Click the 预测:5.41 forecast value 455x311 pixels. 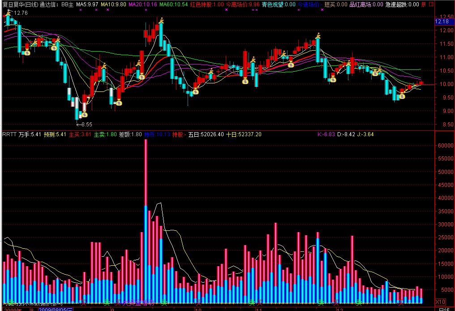click(55, 134)
